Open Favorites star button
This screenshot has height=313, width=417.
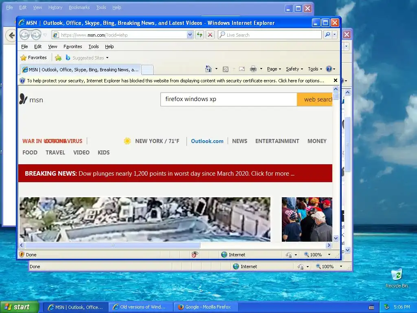tap(33, 57)
